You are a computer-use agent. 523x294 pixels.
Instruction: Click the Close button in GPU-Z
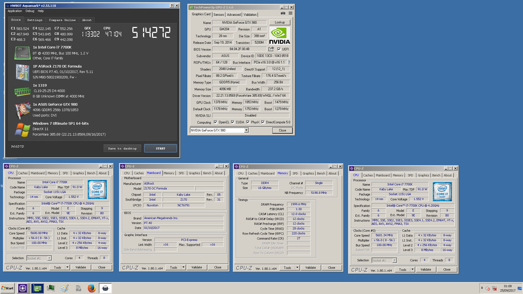coord(282,130)
